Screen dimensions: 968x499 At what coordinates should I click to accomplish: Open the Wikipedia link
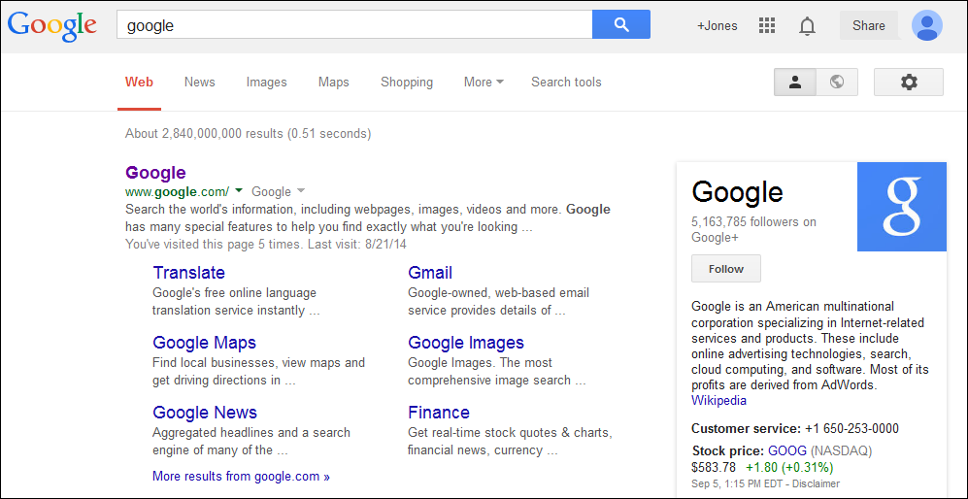pyautogui.click(x=718, y=400)
